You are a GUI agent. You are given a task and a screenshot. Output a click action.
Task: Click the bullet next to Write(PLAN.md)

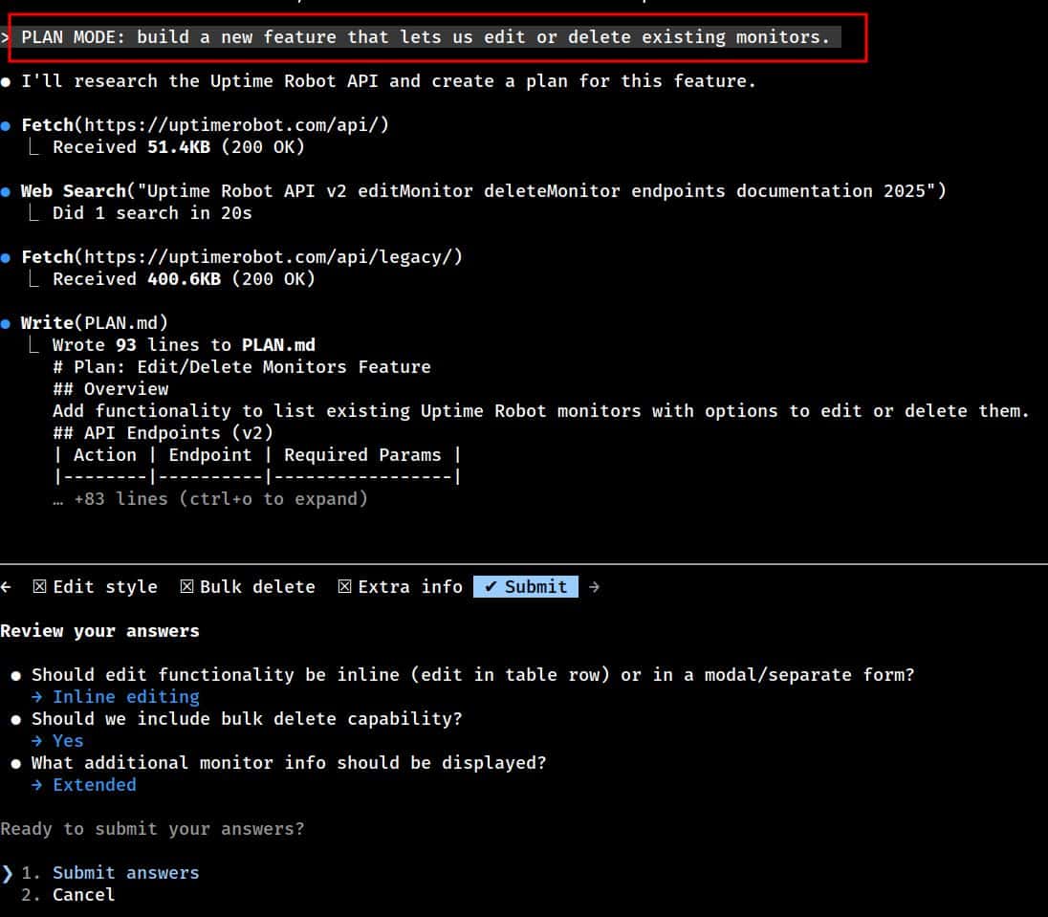tap(6, 323)
